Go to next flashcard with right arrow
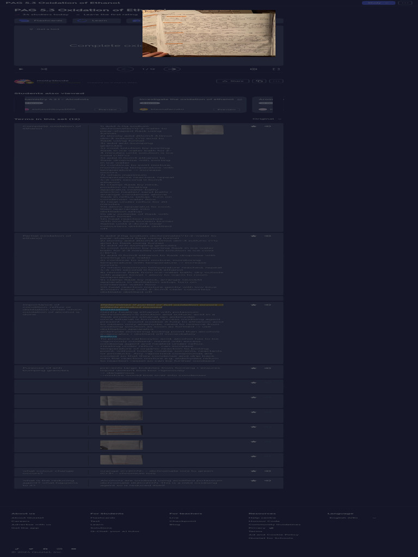Viewport: 418px width, 557px height. pos(172,69)
